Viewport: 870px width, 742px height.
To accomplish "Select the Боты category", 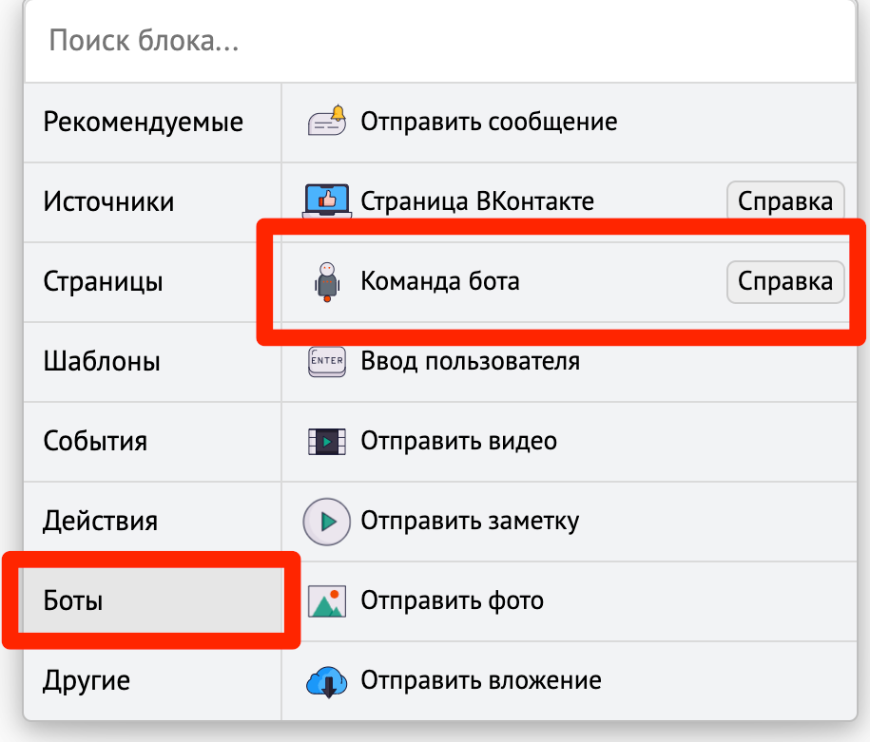I will click(152, 600).
